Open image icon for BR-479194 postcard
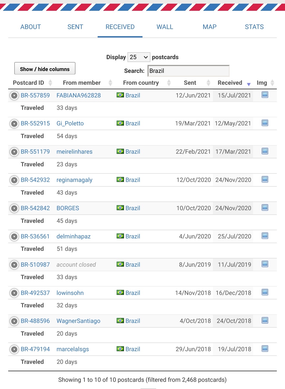The width and height of the screenshot is (285, 389). [265, 349]
